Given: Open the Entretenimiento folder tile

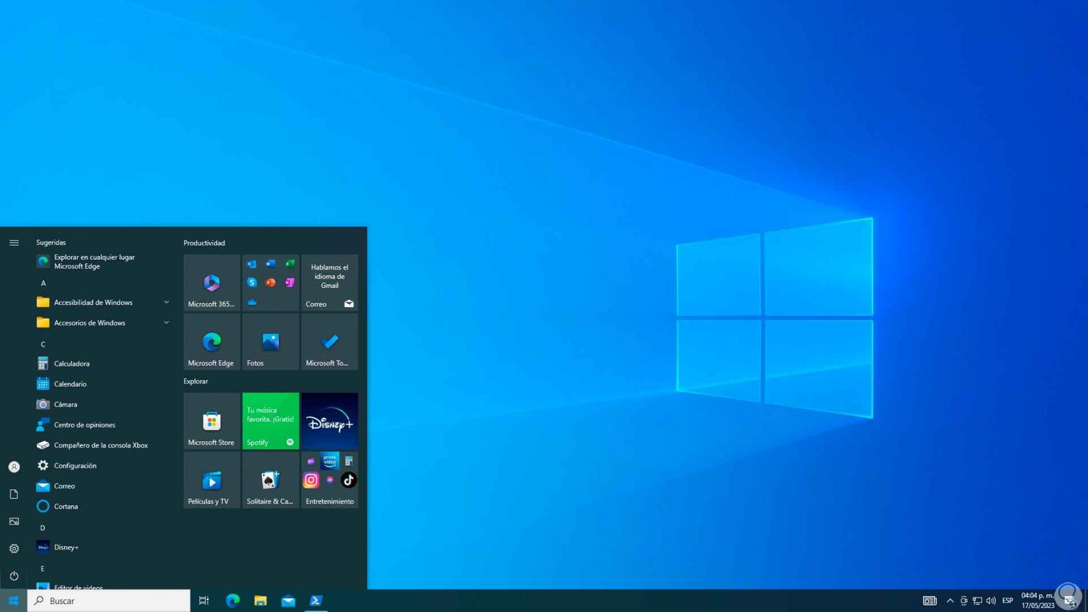Looking at the screenshot, I should tap(330, 480).
